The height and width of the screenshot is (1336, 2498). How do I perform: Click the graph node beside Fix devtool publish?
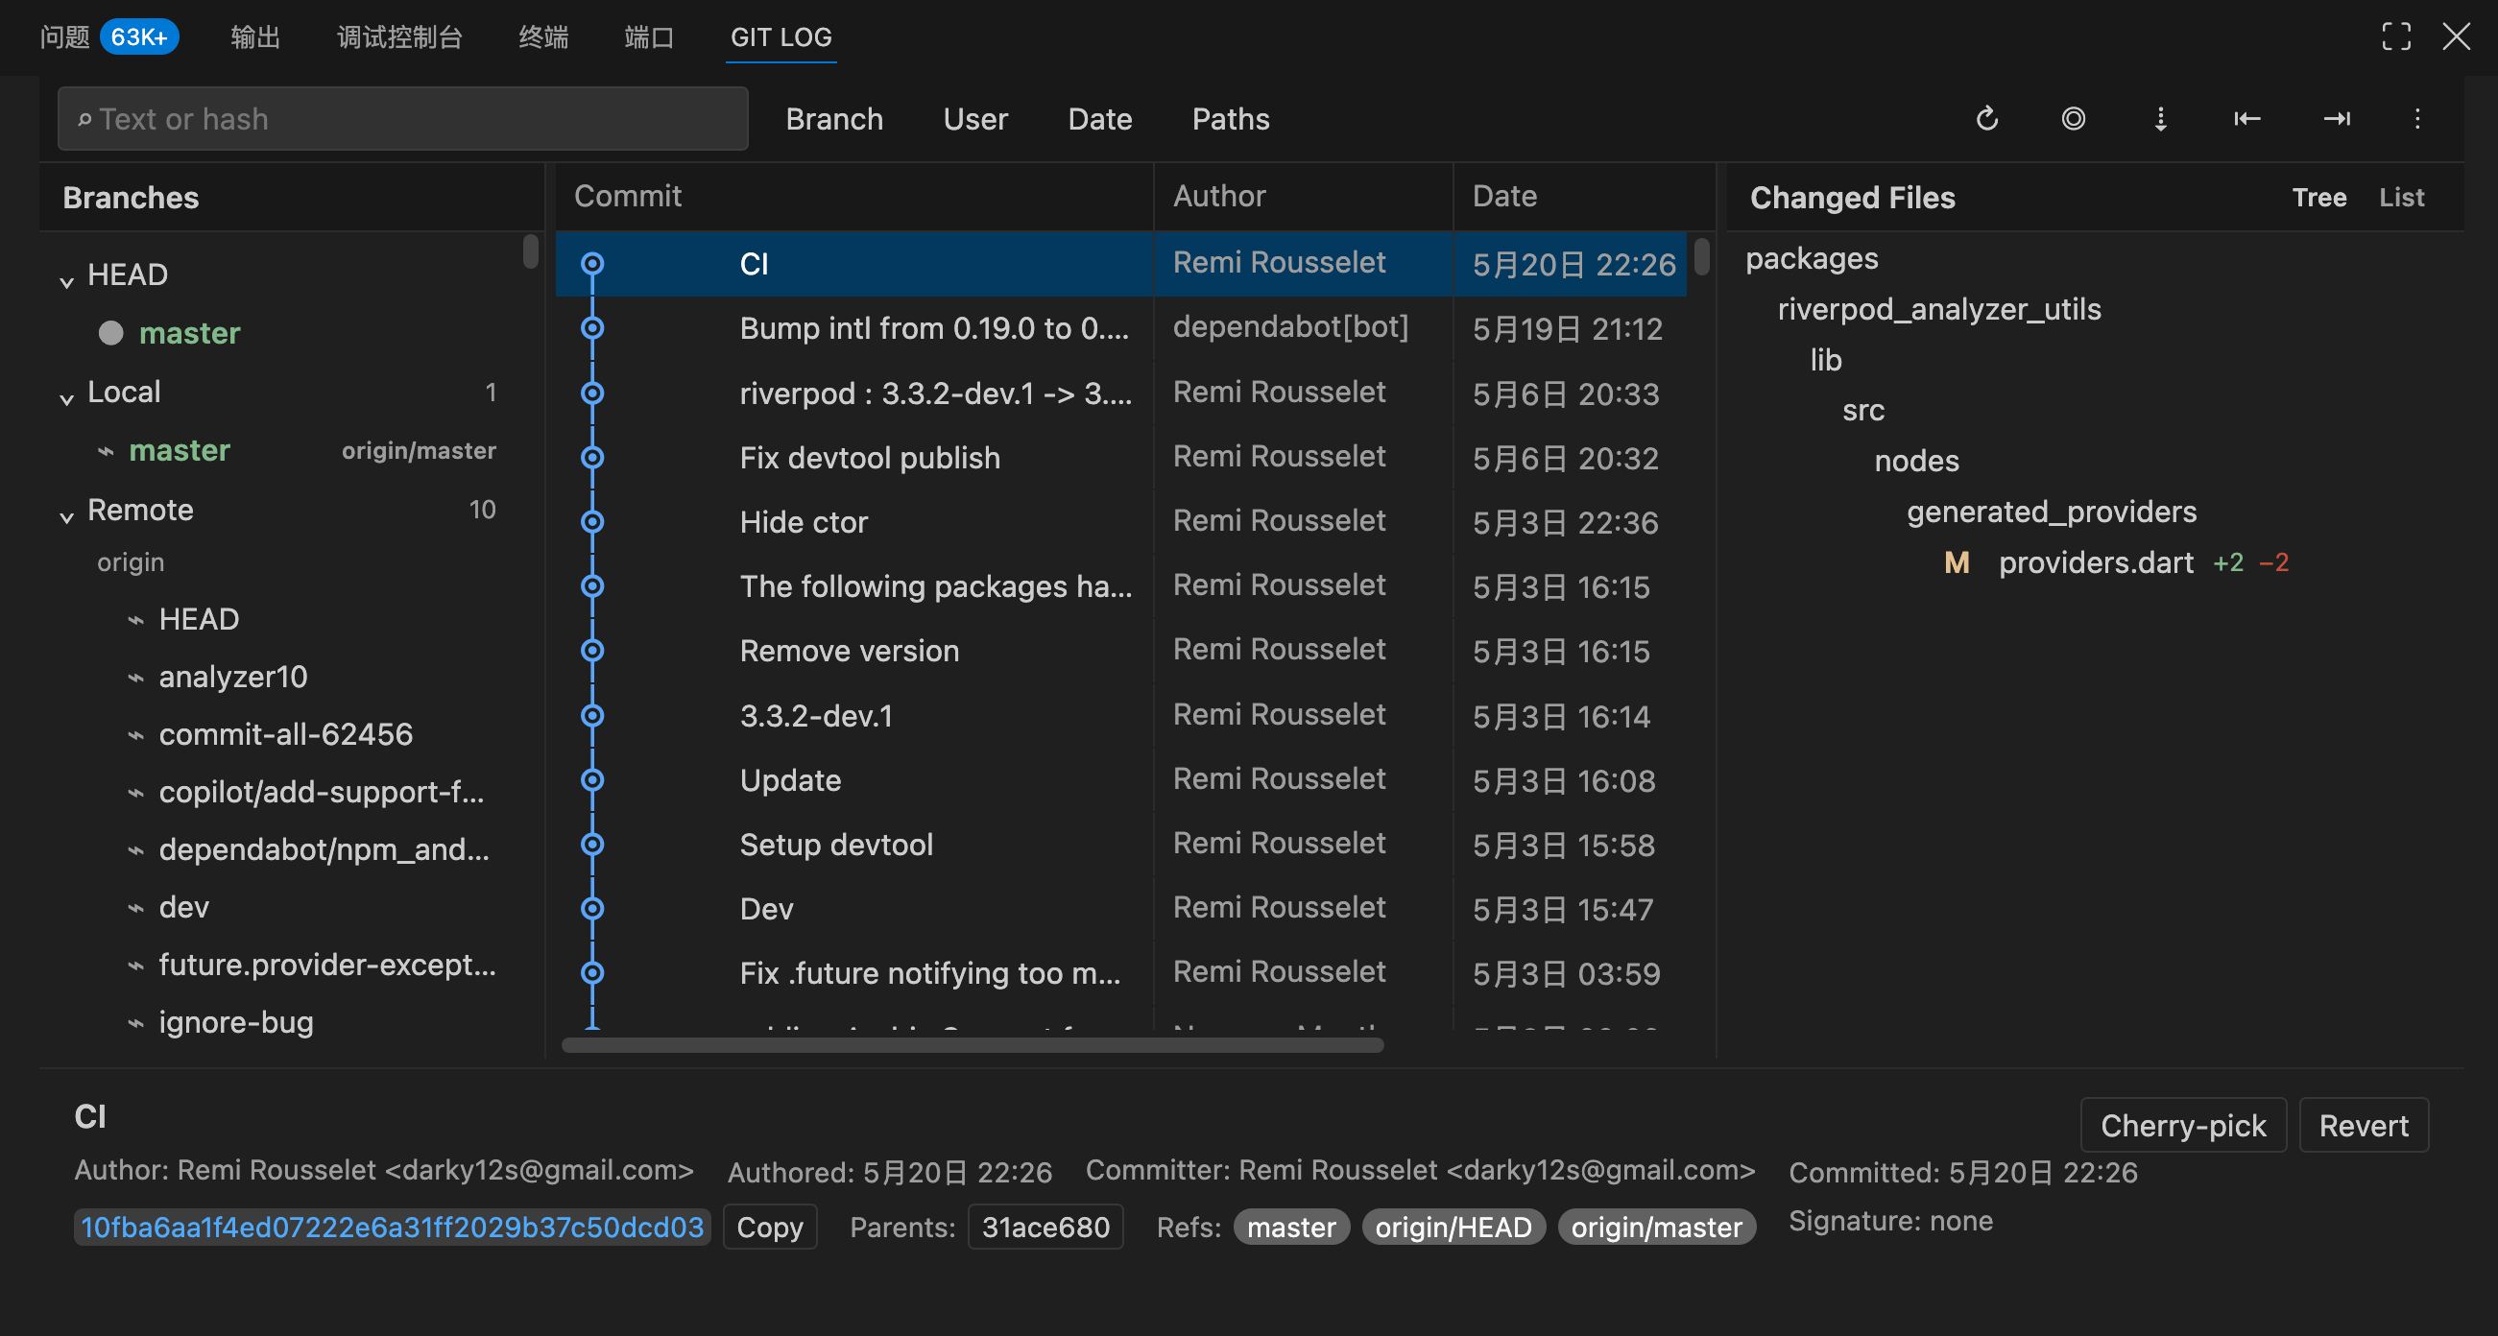pyautogui.click(x=592, y=458)
